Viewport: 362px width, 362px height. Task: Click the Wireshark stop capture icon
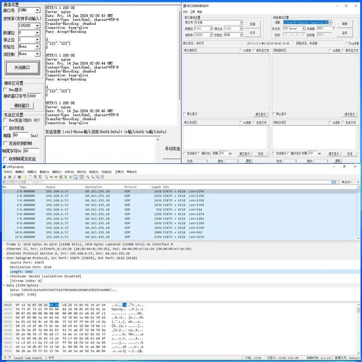pos(9,177)
